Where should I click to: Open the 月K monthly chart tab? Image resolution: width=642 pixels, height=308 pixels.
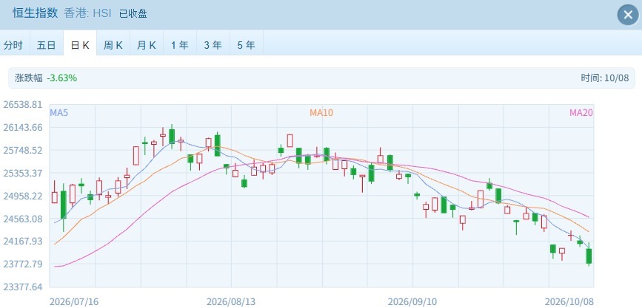[x=147, y=44]
